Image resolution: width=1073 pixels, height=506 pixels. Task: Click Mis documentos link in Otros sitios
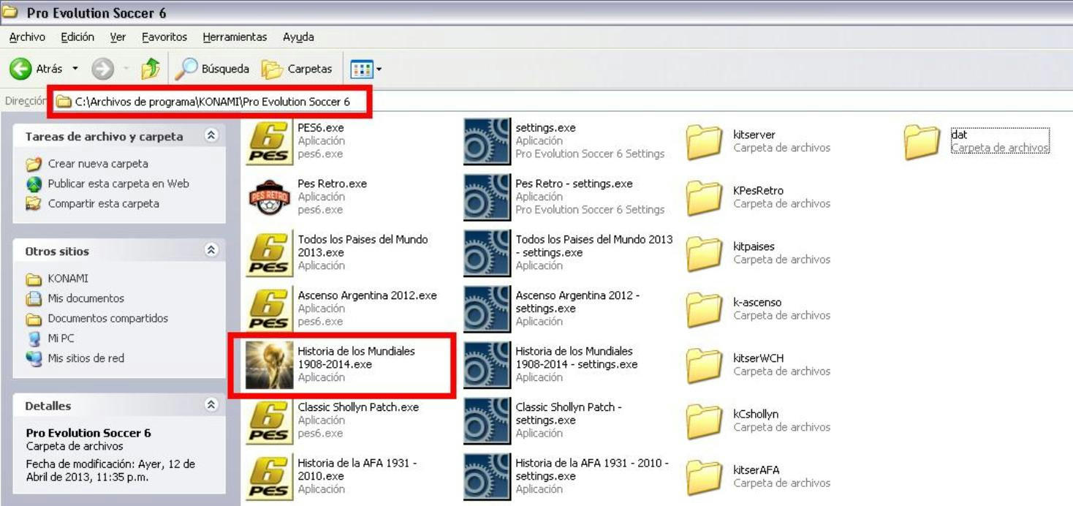point(86,298)
